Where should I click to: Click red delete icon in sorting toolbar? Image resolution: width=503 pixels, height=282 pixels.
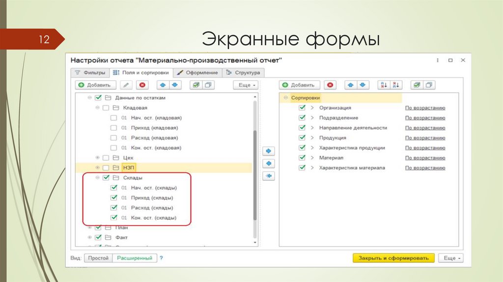pos(330,85)
